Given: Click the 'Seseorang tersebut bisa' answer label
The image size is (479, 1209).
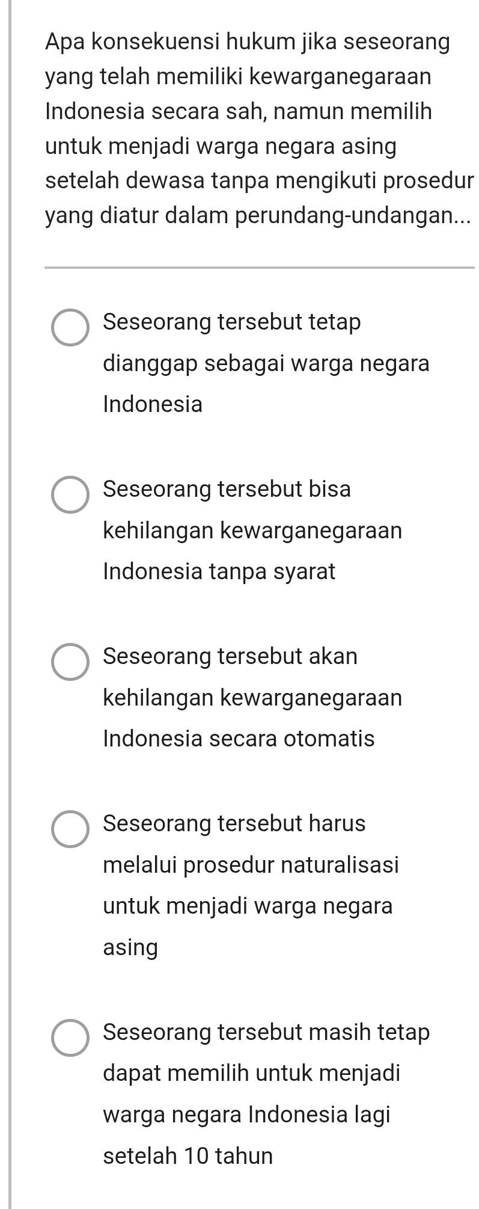Looking at the screenshot, I should tap(227, 489).
